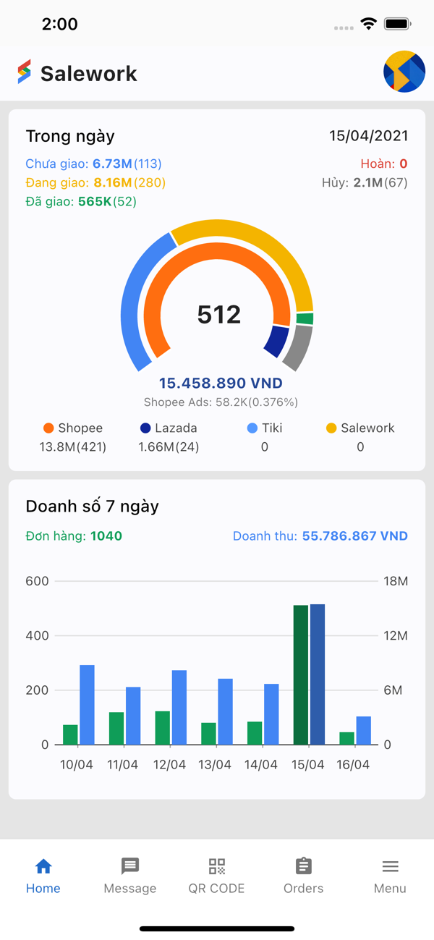Open the 15/04/2021 date selector
Screen dimensions: 434x940
point(369,135)
